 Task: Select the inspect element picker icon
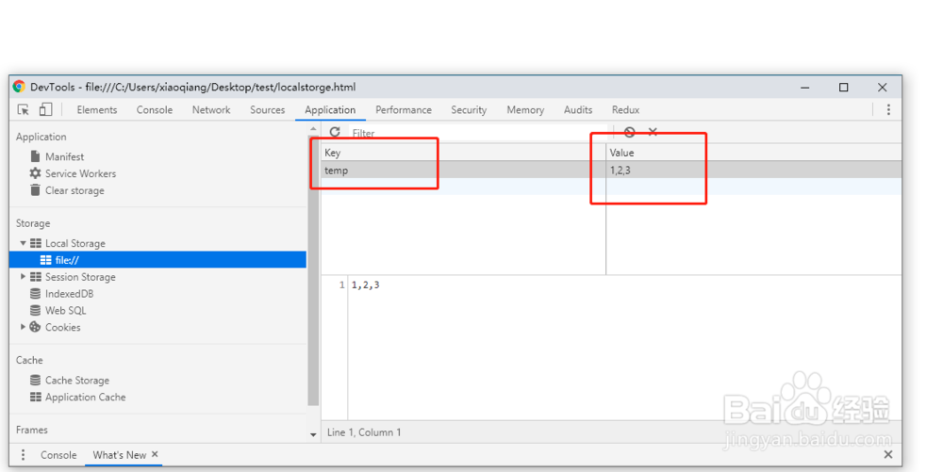(24, 109)
